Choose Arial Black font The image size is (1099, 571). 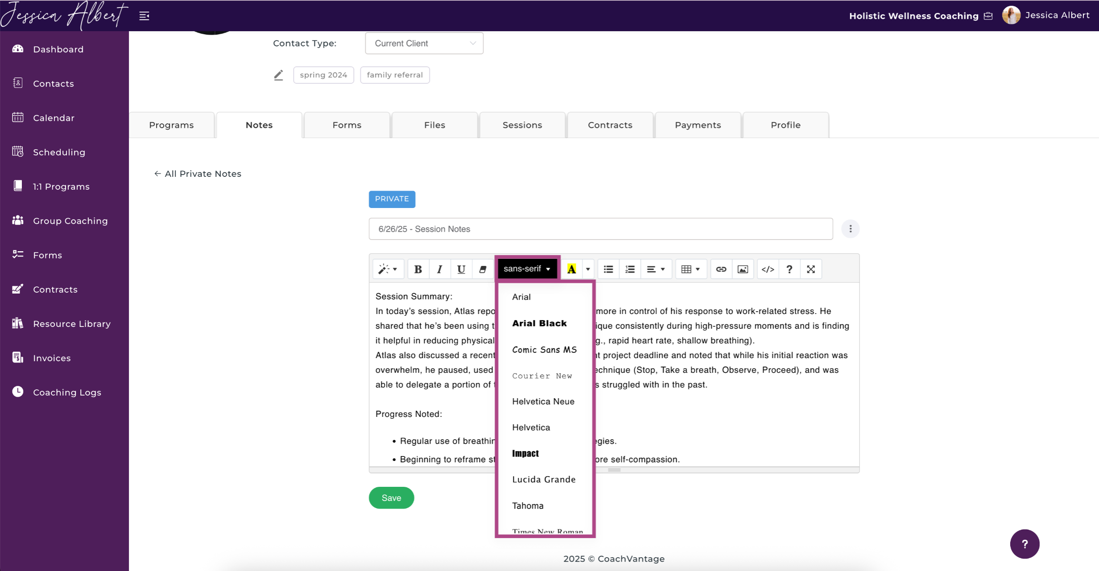(x=545, y=323)
